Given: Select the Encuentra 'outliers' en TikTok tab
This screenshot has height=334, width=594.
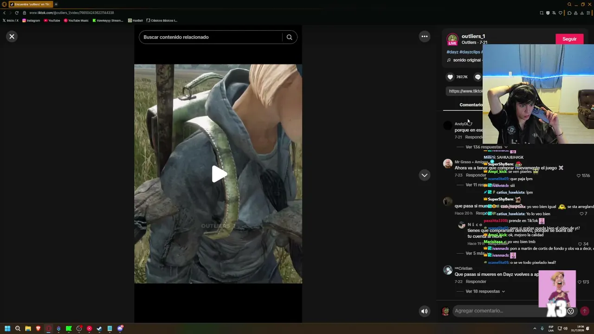Looking at the screenshot, I should [x=31, y=4].
